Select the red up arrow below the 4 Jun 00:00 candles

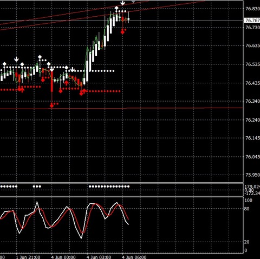pyautogui.click(x=67, y=83)
